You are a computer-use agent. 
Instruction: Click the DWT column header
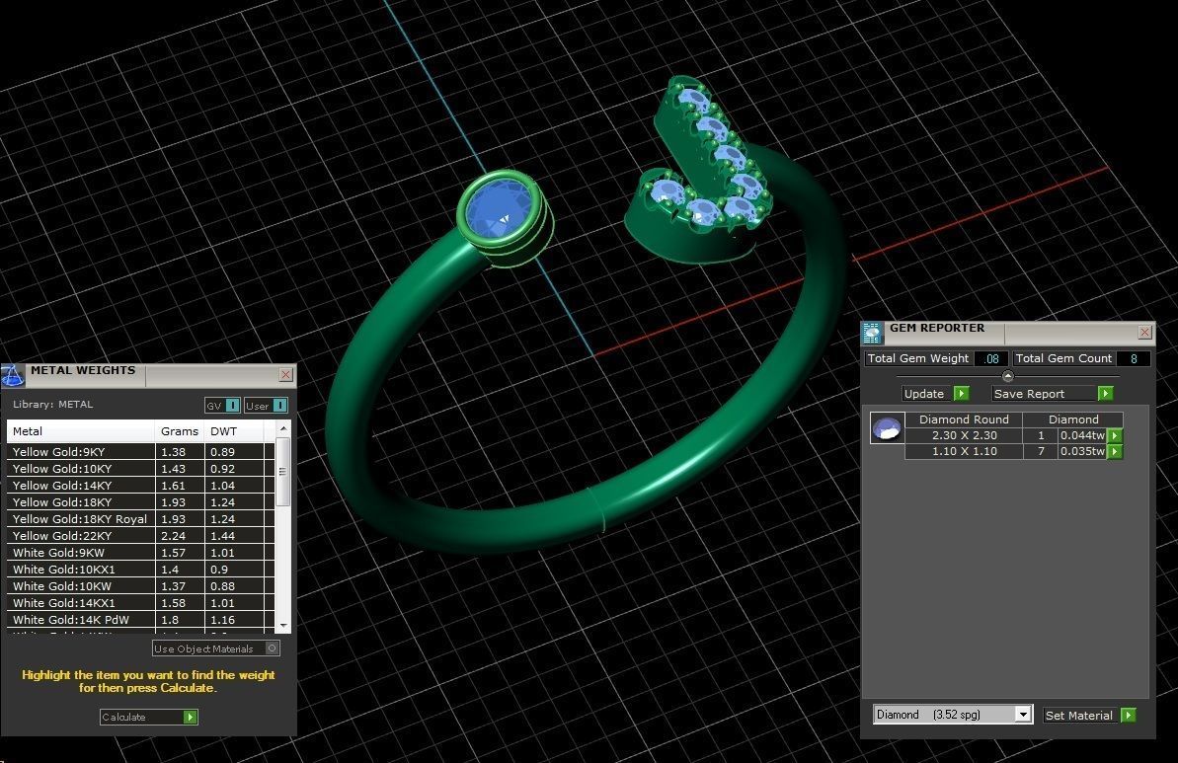(234, 431)
